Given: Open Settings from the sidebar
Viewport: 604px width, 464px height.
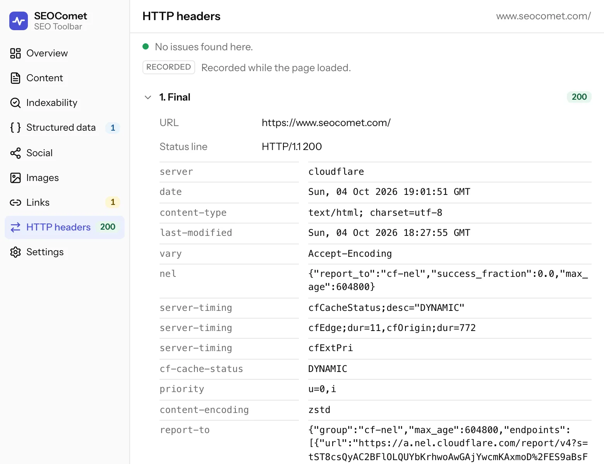Looking at the screenshot, I should pos(65,252).
